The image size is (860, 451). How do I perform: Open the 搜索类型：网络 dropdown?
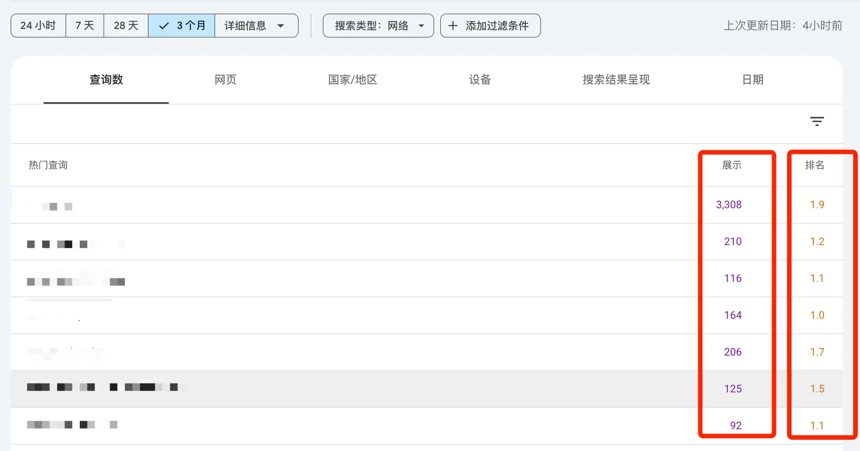378,26
